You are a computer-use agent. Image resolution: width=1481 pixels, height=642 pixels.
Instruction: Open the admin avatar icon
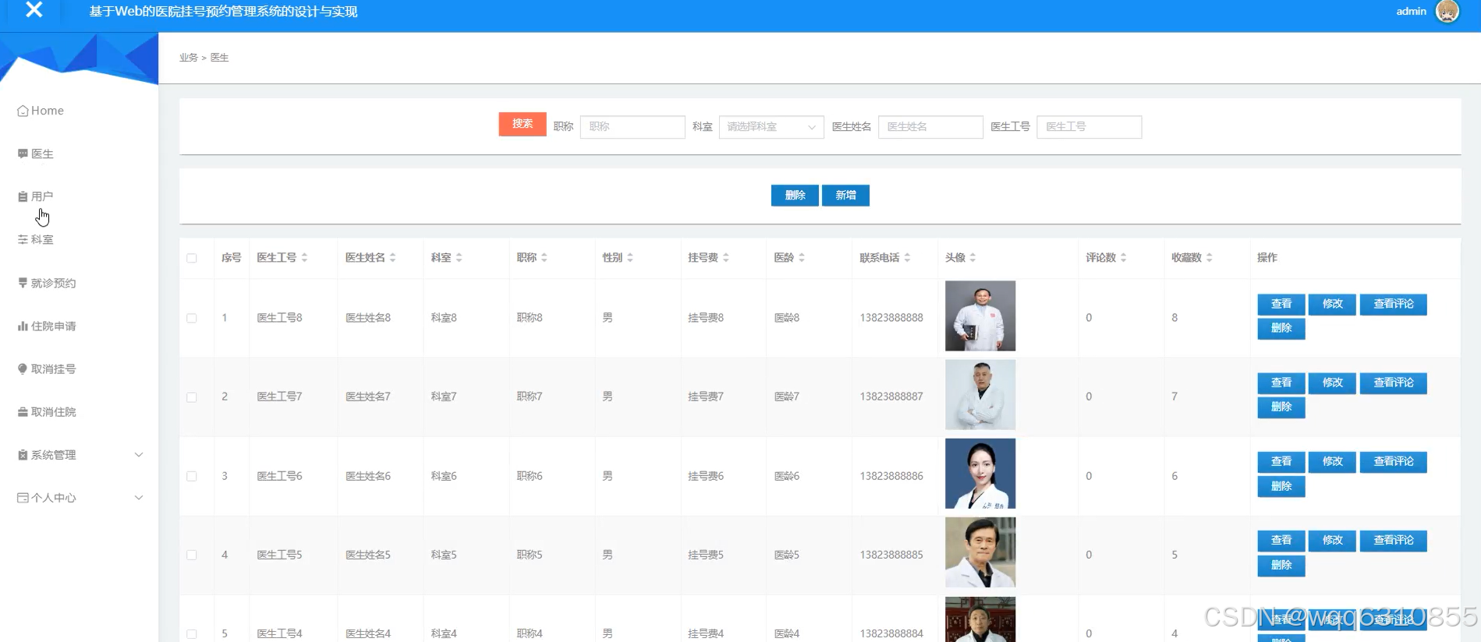point(1447,11)
